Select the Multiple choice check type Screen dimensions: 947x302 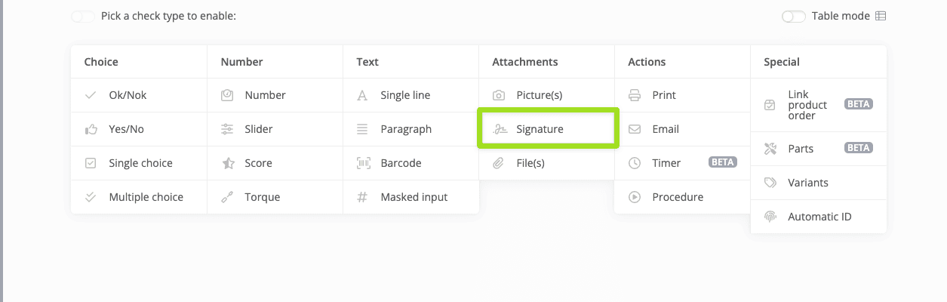click(x=146, y=197)
